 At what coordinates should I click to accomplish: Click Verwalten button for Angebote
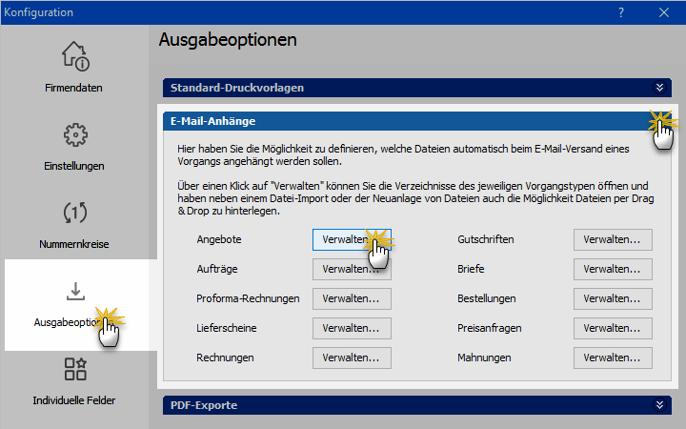351,239
